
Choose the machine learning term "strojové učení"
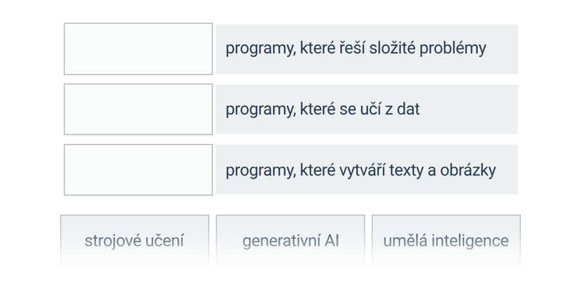pos(134,240)
